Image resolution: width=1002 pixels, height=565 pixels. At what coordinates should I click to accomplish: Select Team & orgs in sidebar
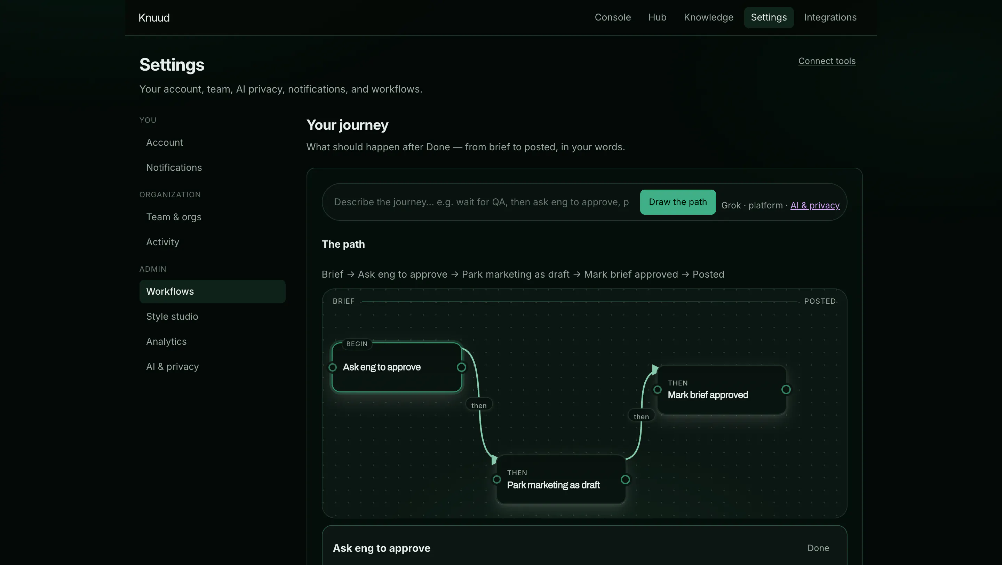[212, 217]
